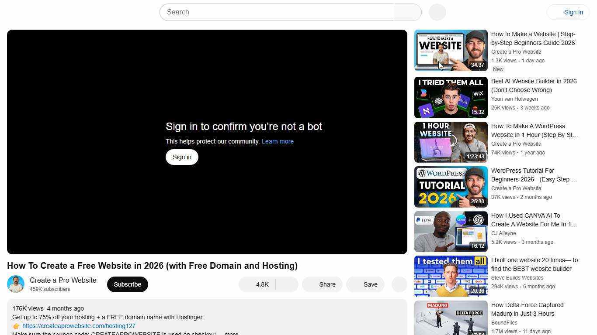Image resolution: width=597 pixels, height=335 pixels.
Task: Open the Hostinger coupon link in description
Action: coord(79,326)
